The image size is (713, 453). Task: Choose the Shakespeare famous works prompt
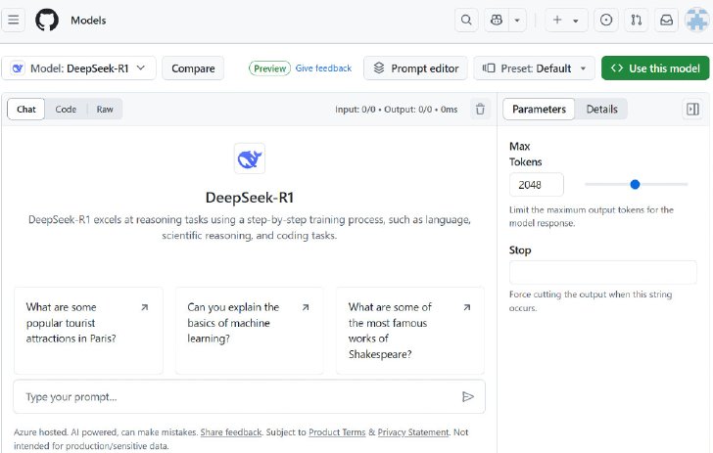pyautogui.click(x=410, y=331)
